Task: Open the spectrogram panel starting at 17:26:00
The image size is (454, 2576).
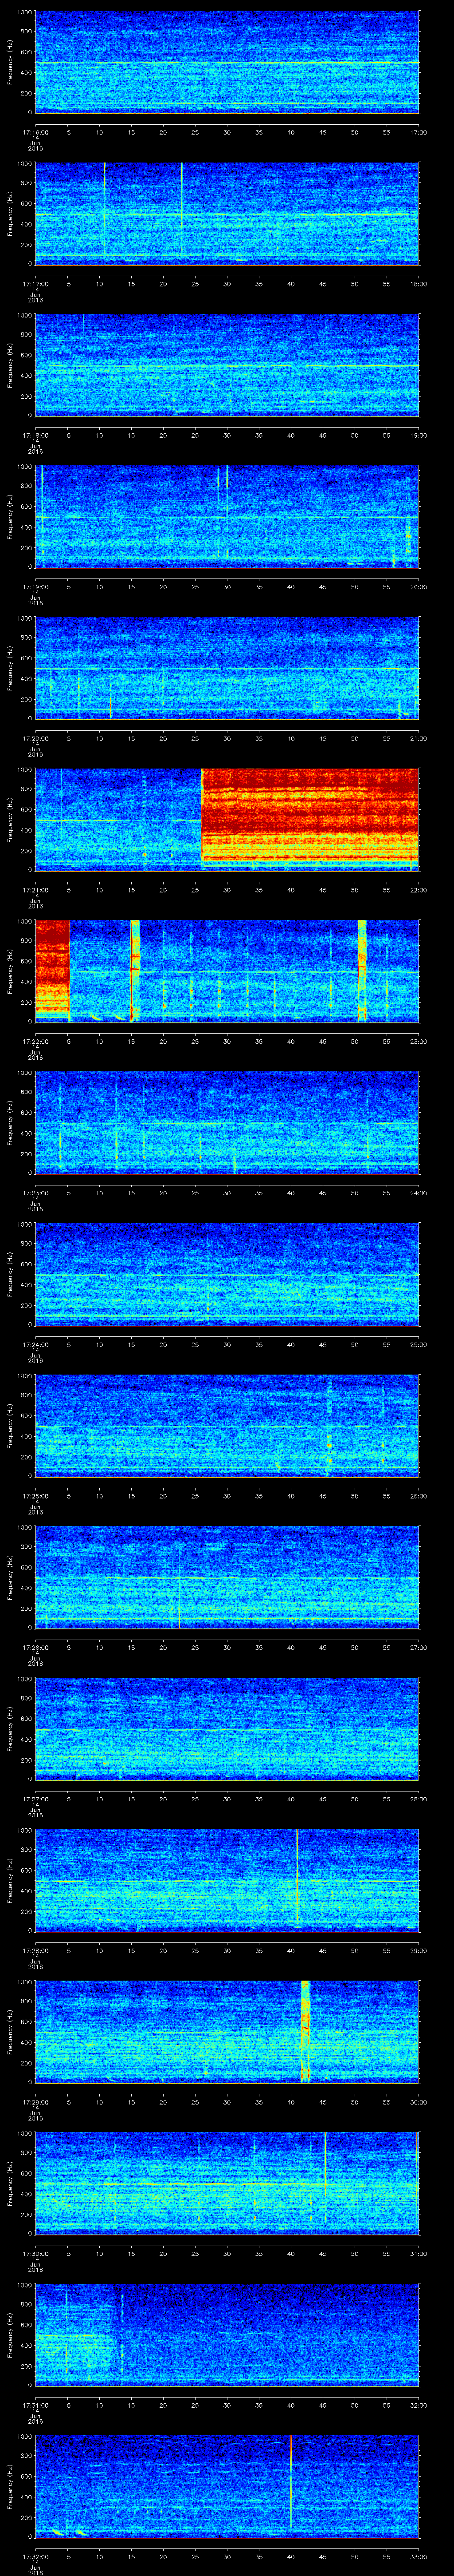Action: point(227,1577)
